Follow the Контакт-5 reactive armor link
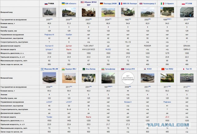 49,46
